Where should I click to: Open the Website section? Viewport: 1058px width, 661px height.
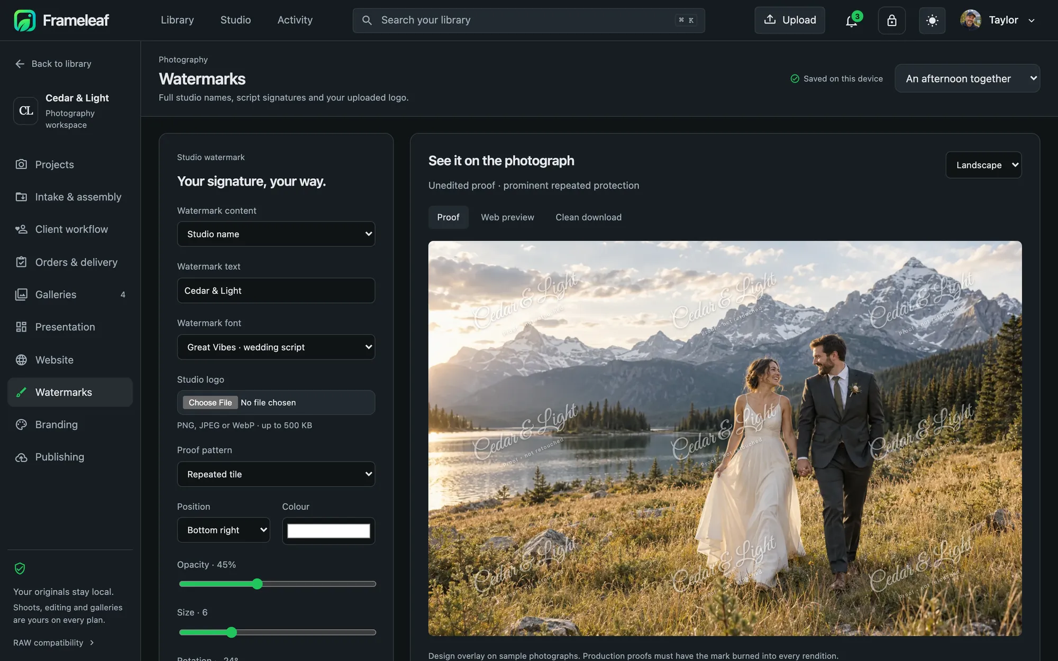(x=70, y=360)
